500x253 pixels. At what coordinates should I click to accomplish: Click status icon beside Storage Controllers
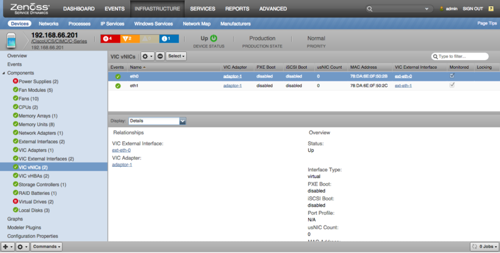pyautogui.click(x=15, y=184)
